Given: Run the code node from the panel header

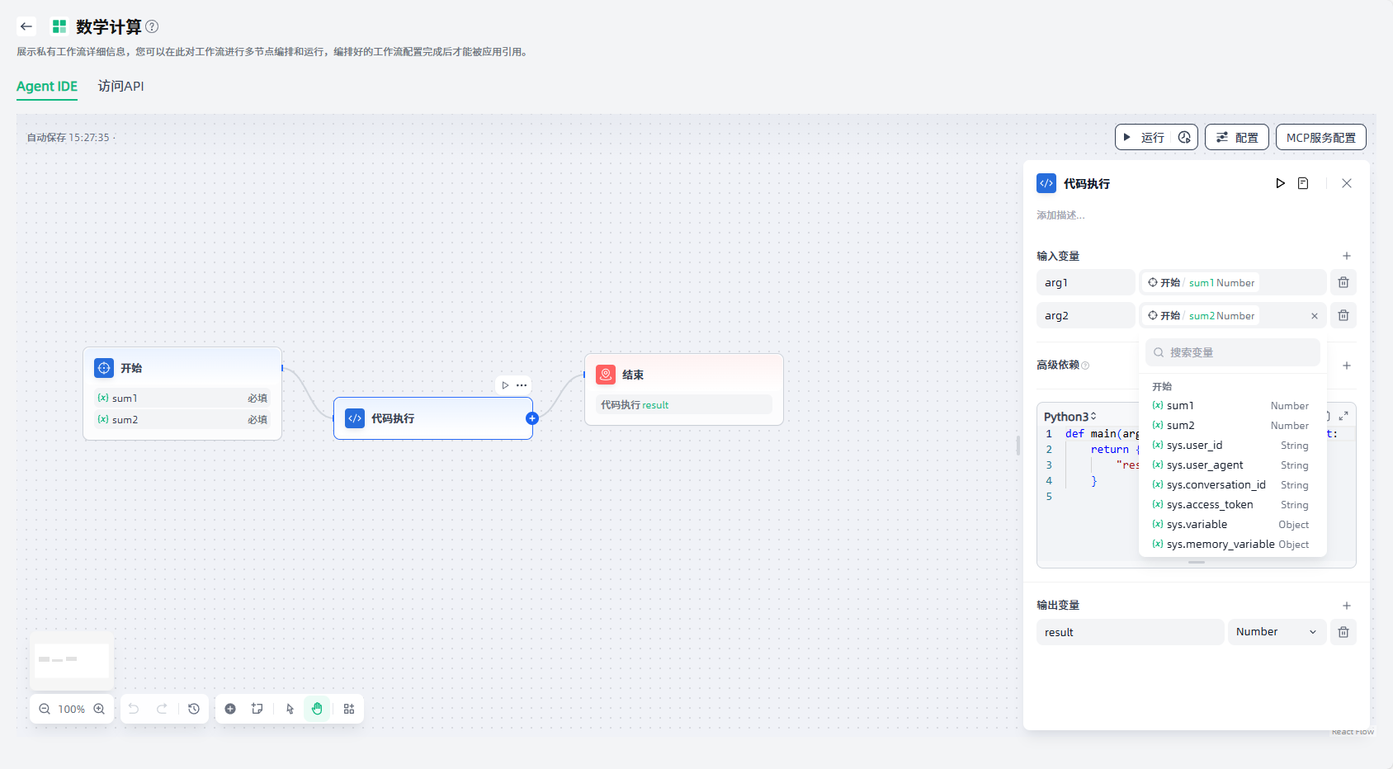Looking at the screenshot, I should pos(1280,183).
